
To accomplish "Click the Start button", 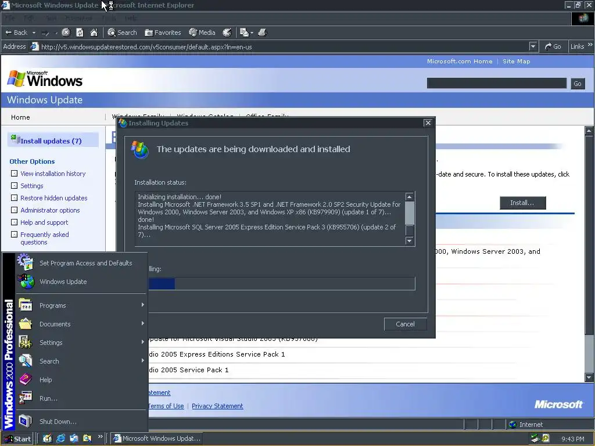I will coord(17,439).
